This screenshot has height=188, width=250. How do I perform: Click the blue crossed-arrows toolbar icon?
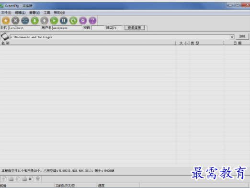(25, 21)
